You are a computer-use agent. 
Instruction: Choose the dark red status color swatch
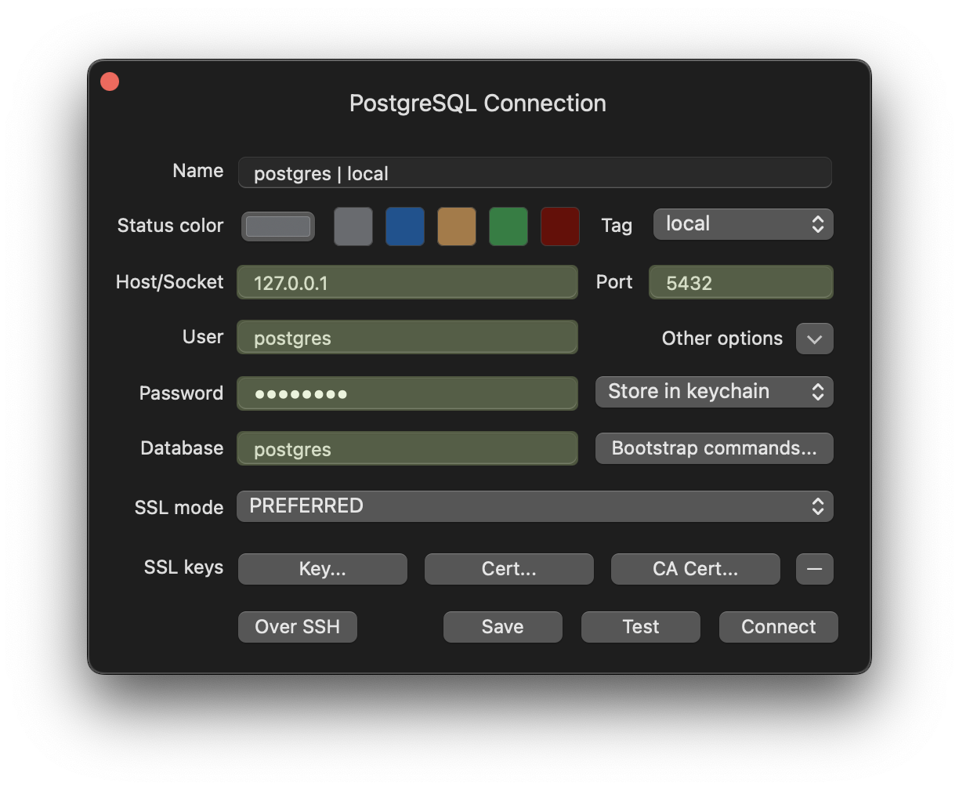point(560,226)
